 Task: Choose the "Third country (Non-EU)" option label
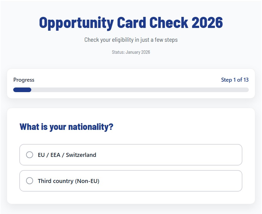coord(68,181)
